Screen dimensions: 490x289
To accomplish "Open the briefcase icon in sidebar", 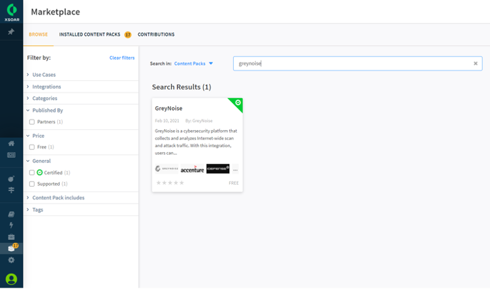I will 11,237.
